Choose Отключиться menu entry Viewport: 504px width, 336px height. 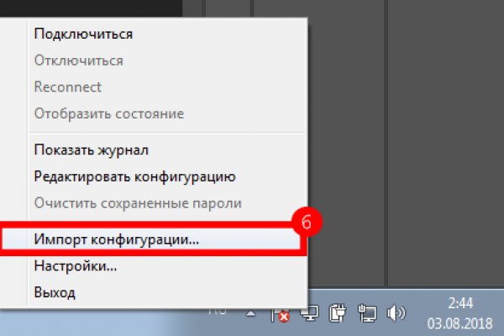(x=78, y=60)
